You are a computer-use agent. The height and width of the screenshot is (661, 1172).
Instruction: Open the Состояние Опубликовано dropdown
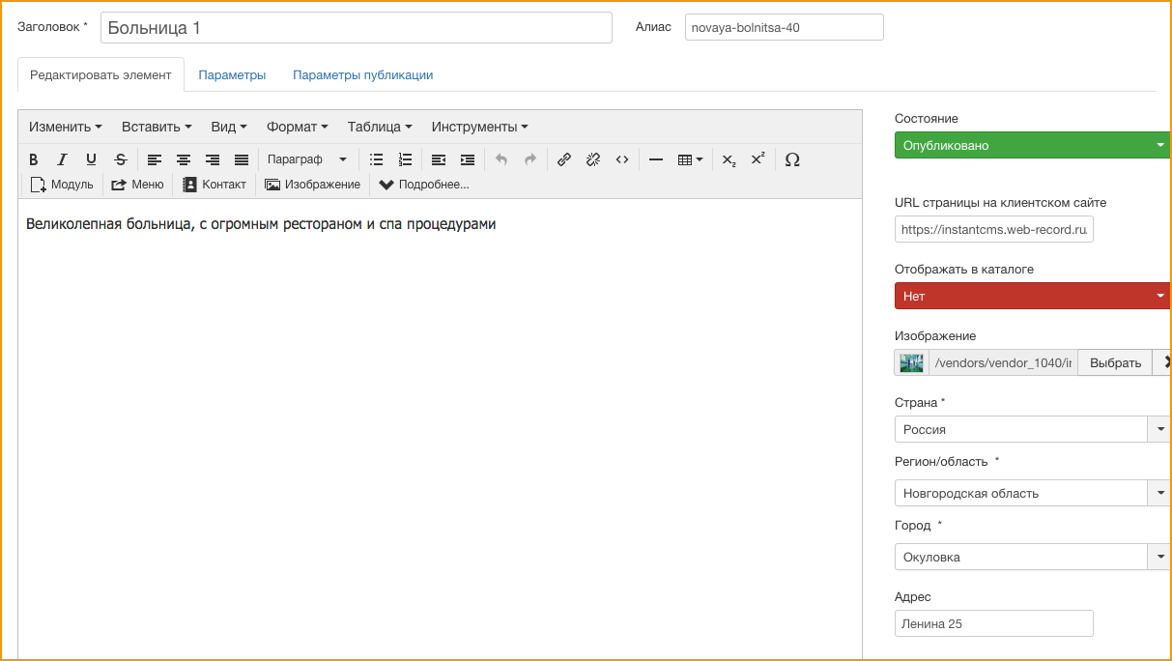[x=1033, y=146]
